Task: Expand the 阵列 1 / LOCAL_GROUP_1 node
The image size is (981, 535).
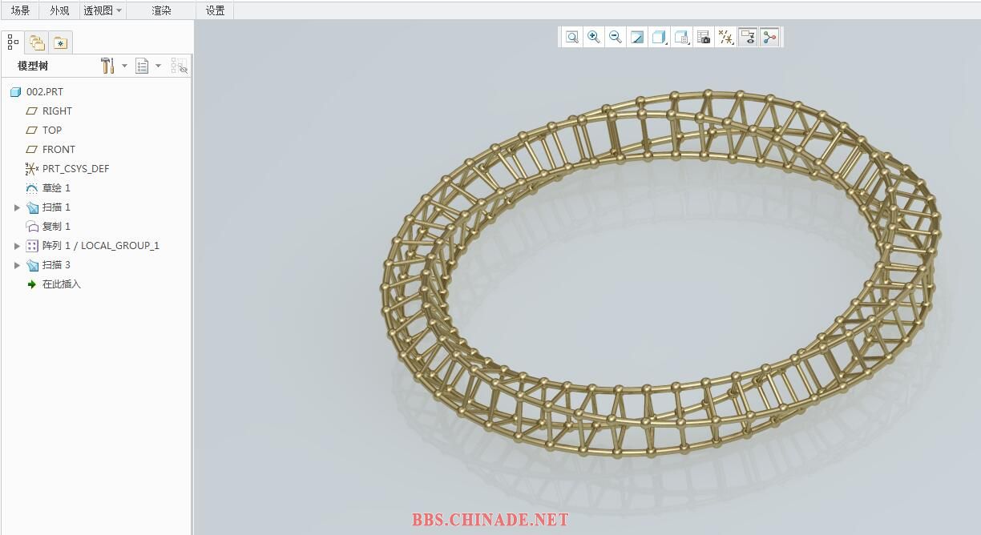Action: (18, 246)
